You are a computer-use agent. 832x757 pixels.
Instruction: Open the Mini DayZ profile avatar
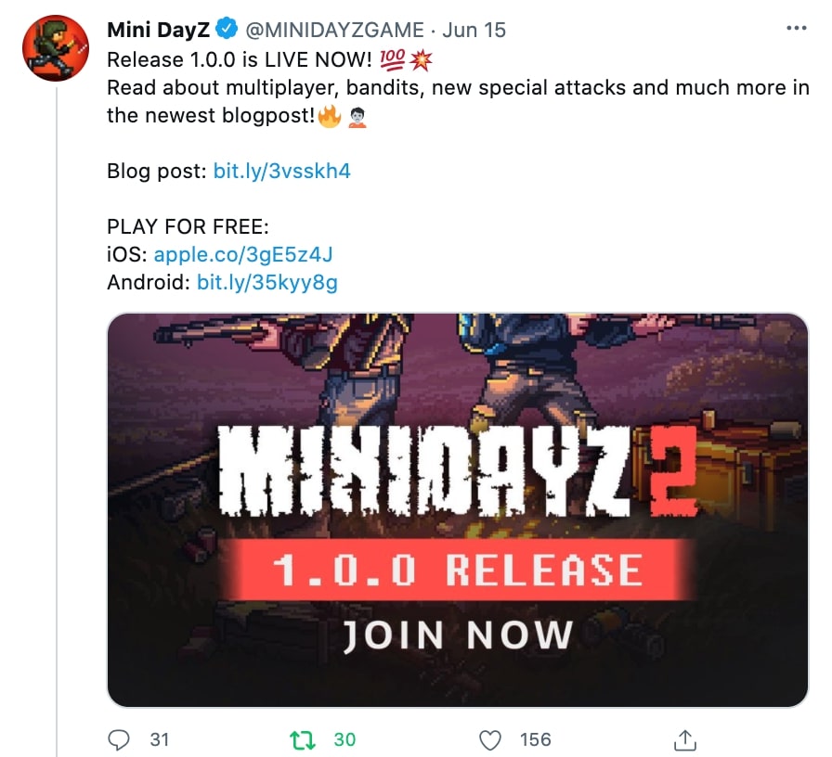coord(55,48)
